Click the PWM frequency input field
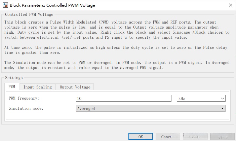The width and height of the screenshot is (236, 141). pos(124,98)
